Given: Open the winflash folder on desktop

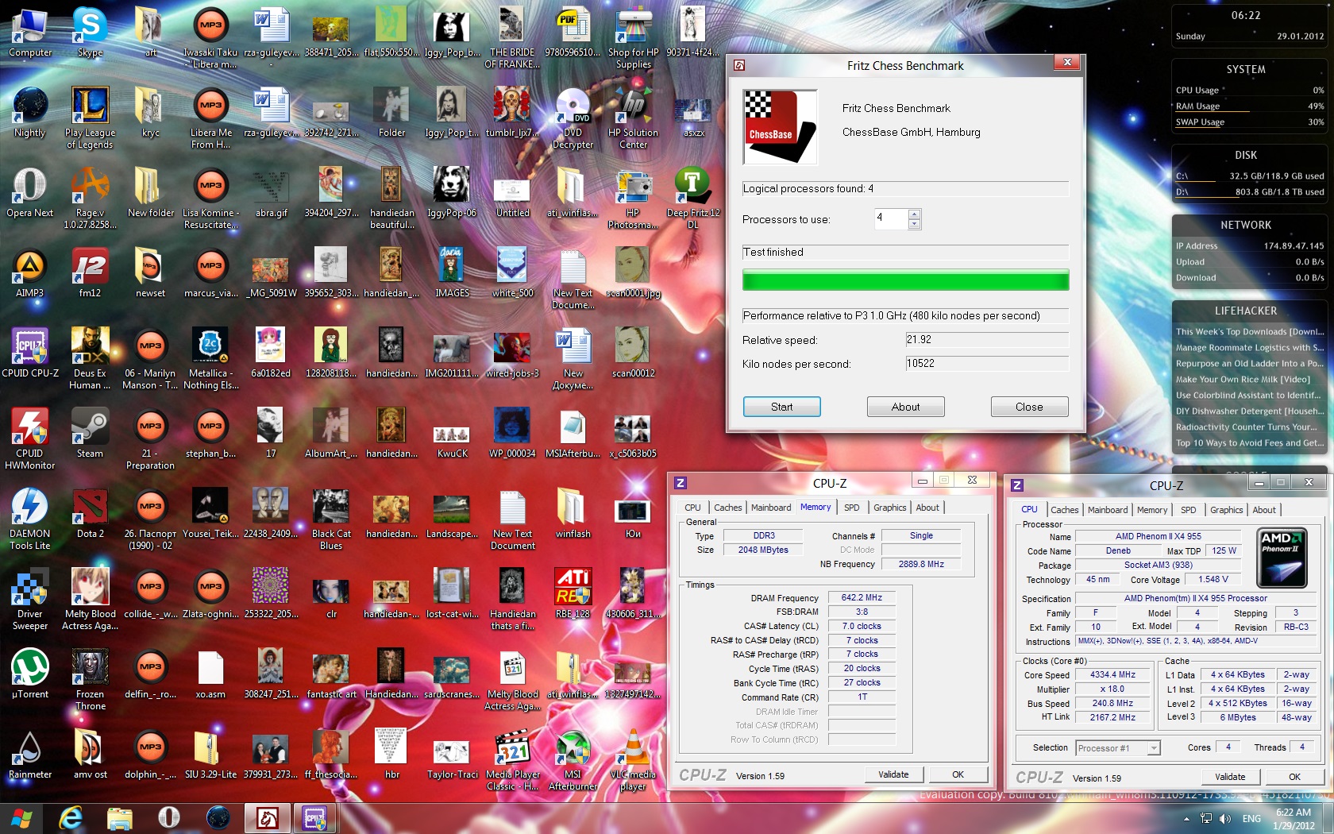Looking at the screenshot, I should coord(573,513).
